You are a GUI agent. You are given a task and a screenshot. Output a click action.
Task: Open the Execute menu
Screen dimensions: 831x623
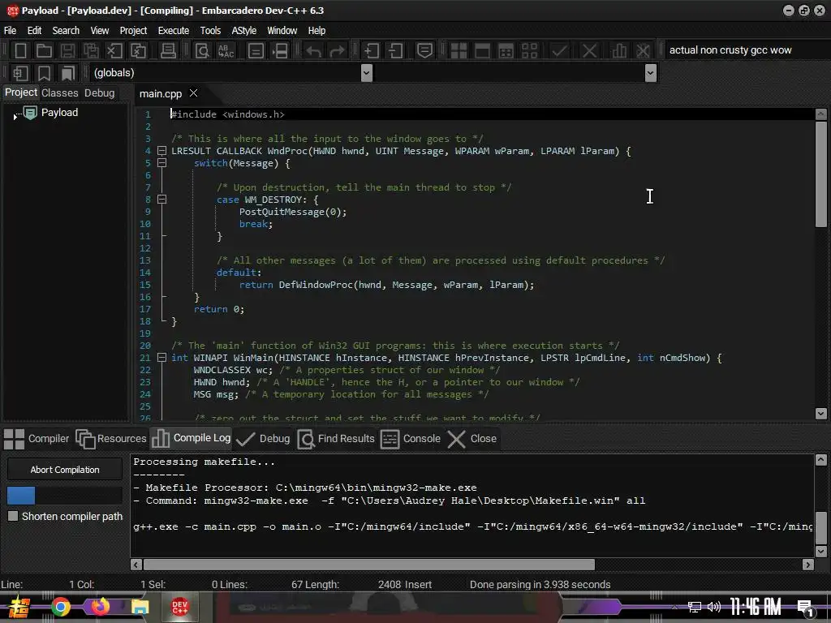pos(174,31)
